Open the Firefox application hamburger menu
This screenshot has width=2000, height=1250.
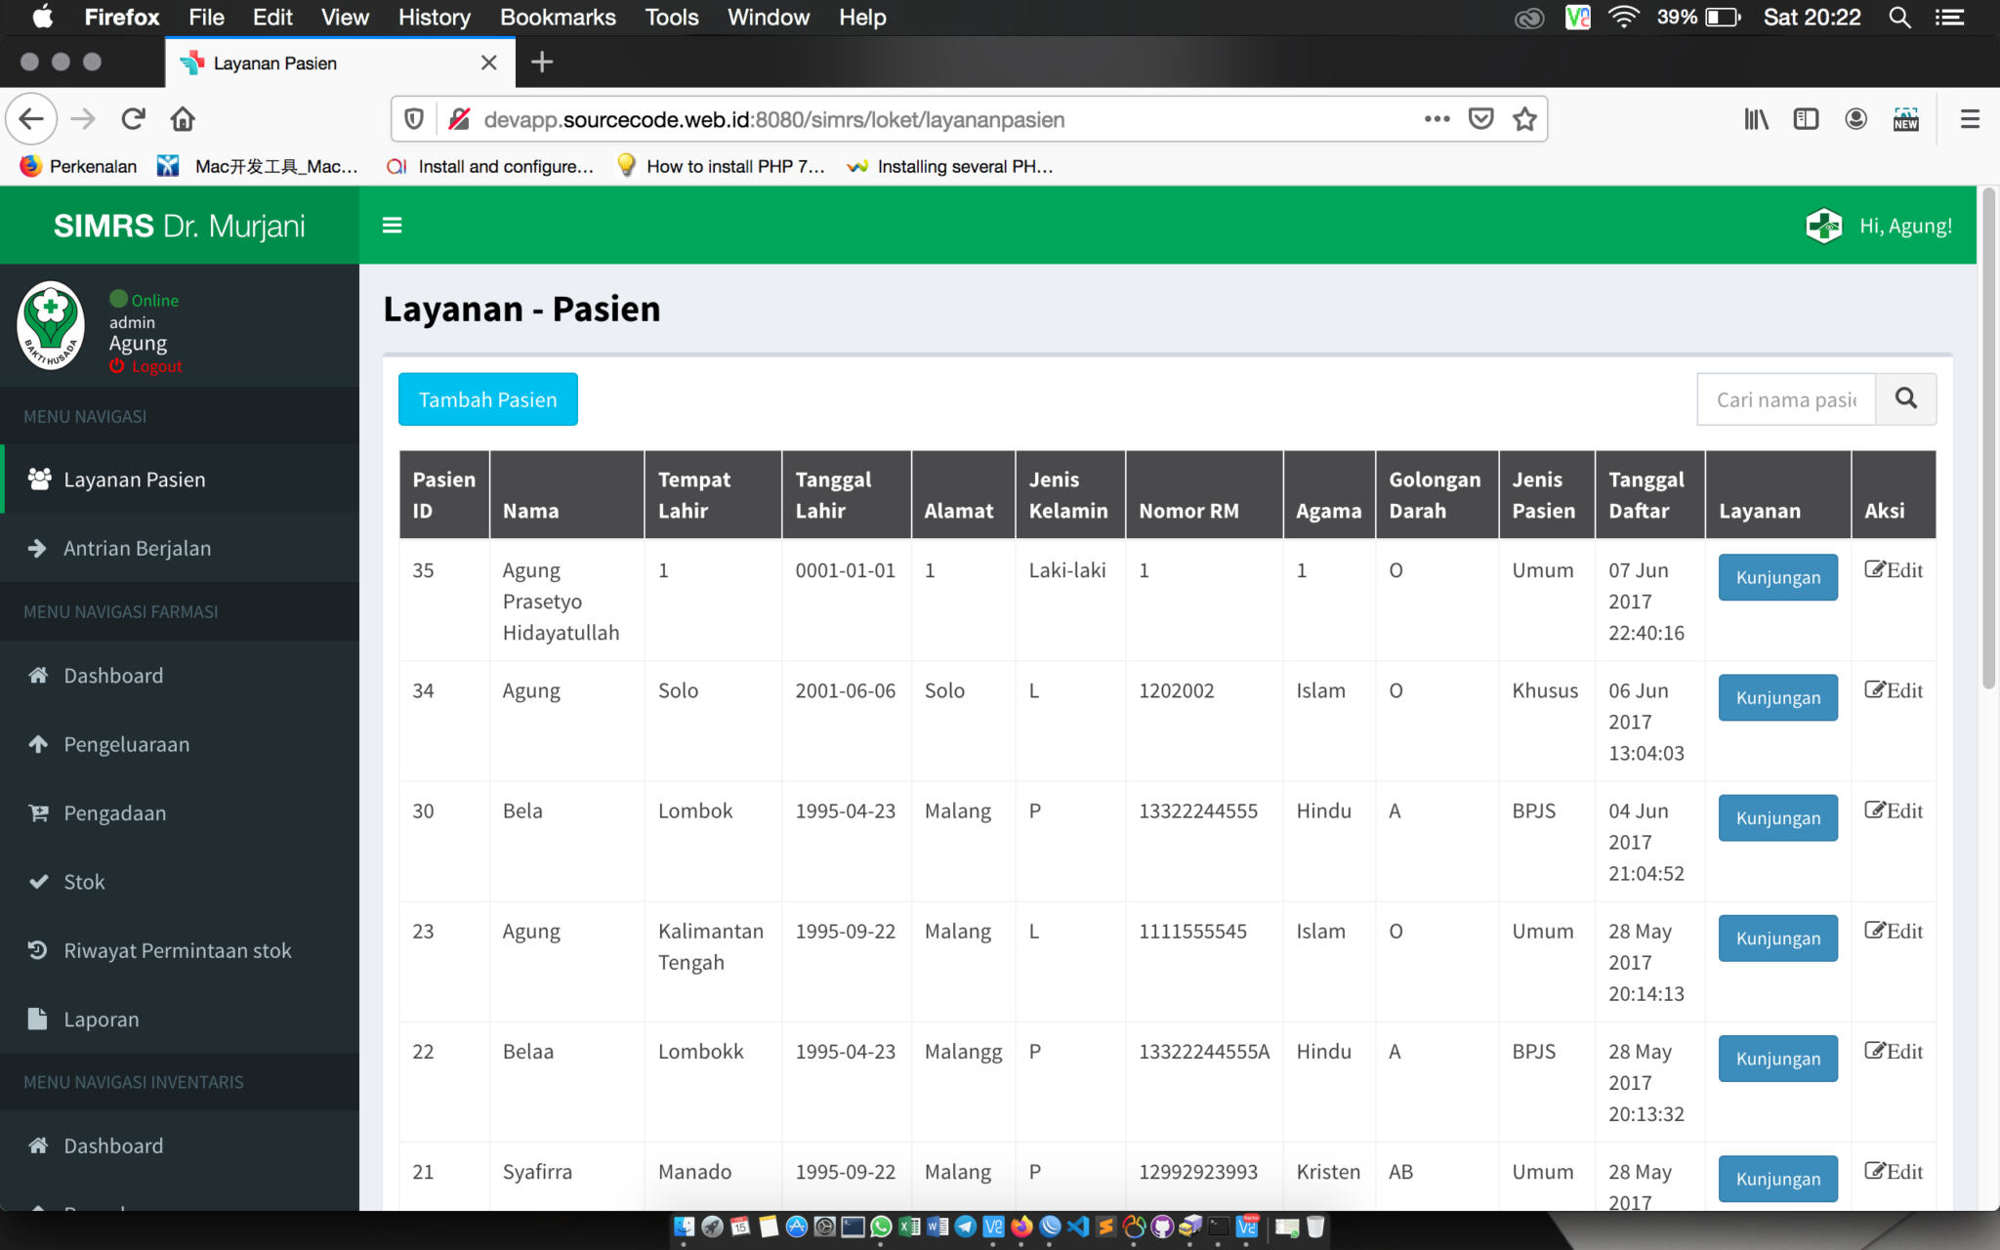pyautogui.click(x=1970, y=118)
